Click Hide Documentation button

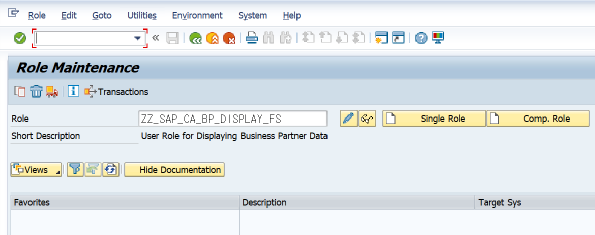pos(174,170)
